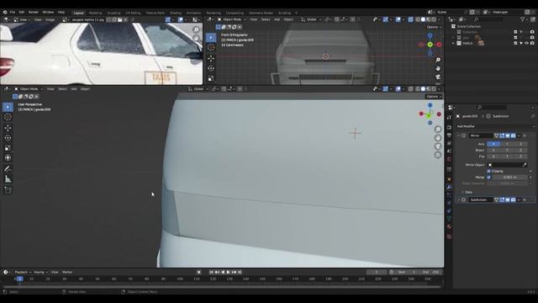Open Options dropdown in main viewport
The width and height of the screenshot is (538, 303).
[x=434, y=97]
